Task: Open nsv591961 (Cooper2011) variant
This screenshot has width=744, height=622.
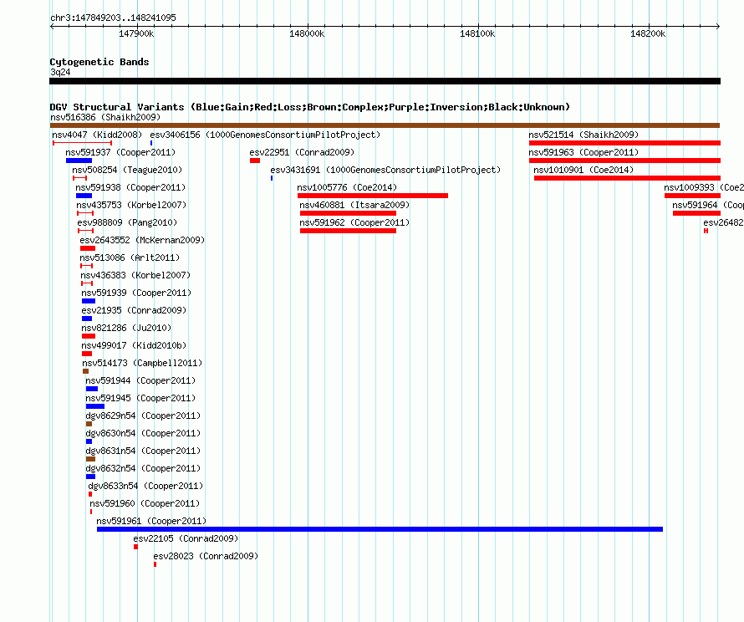Action: 151,521
